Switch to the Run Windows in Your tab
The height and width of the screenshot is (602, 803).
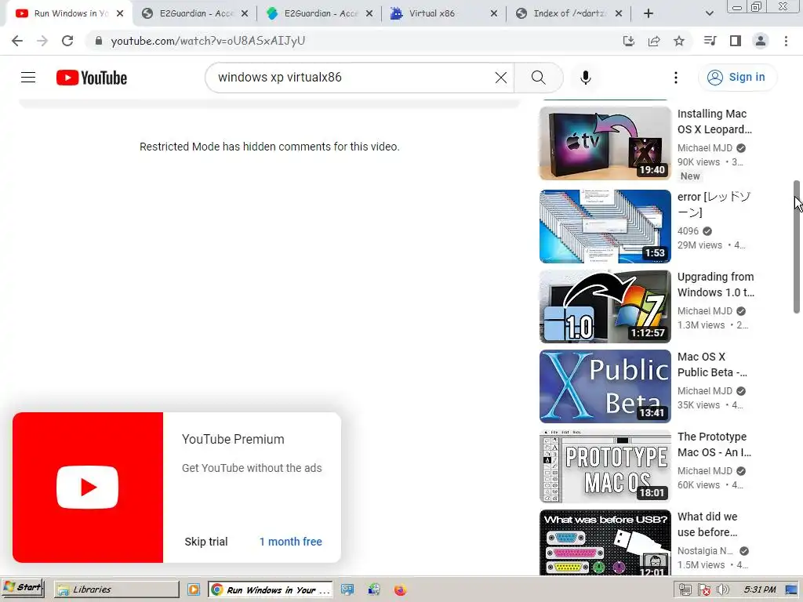click(69, 13)
